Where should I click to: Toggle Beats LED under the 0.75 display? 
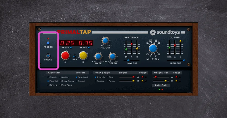pyautogui.click(x=89, y=48)
